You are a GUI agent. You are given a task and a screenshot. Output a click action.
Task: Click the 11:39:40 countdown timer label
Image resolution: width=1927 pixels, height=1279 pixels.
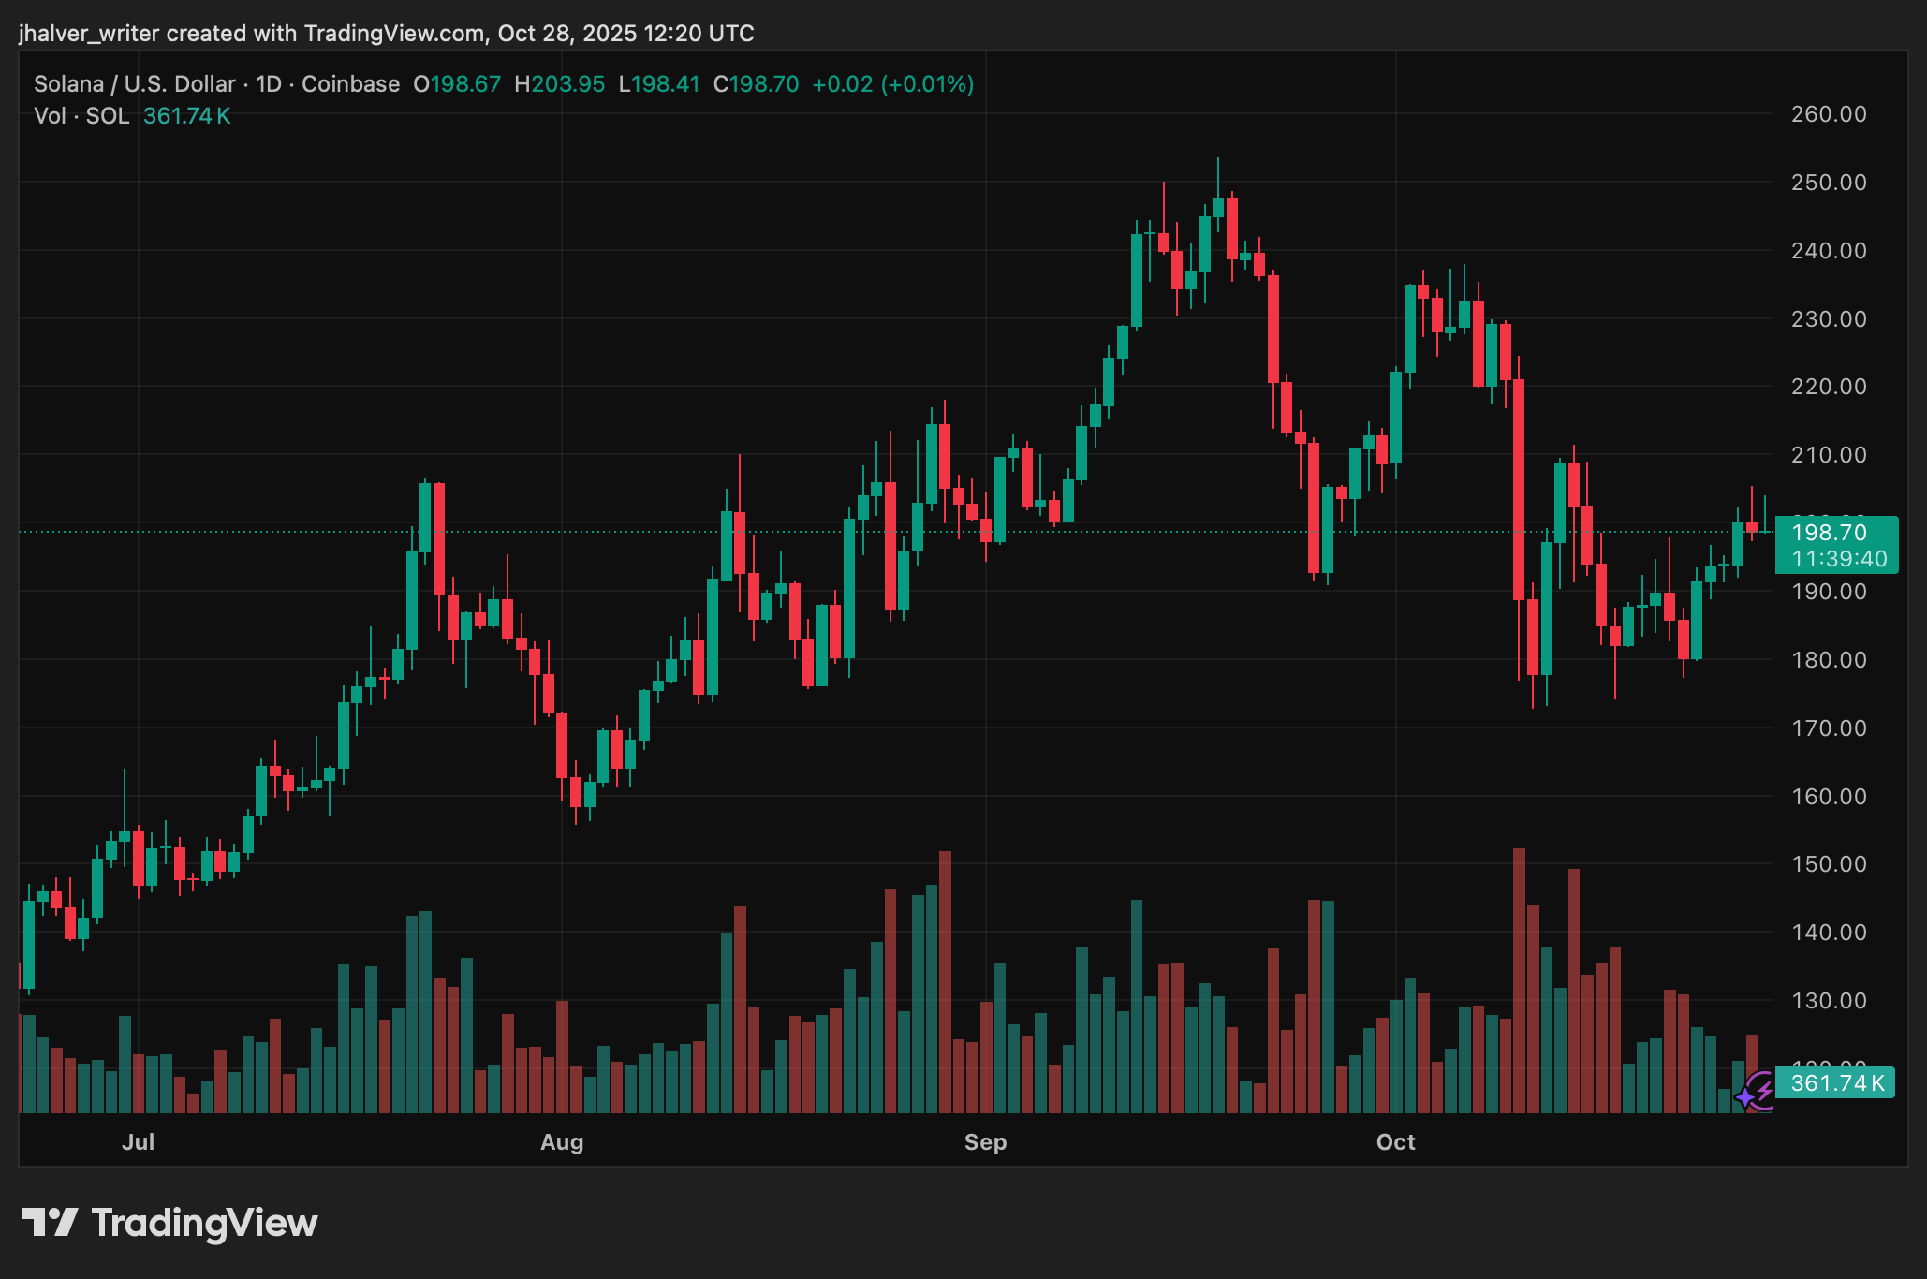(1839, 559)
